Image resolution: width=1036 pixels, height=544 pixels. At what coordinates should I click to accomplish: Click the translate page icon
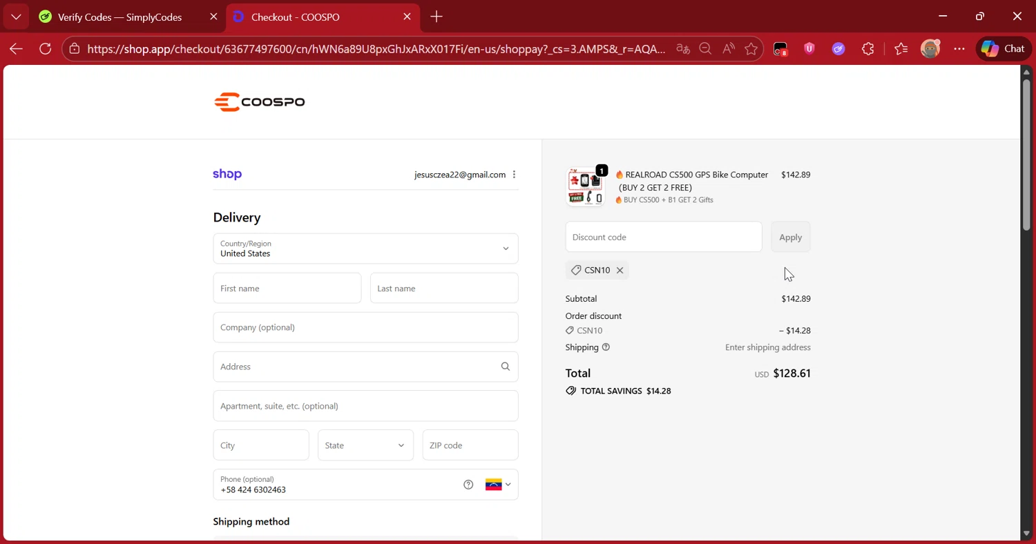pos(683,49)
